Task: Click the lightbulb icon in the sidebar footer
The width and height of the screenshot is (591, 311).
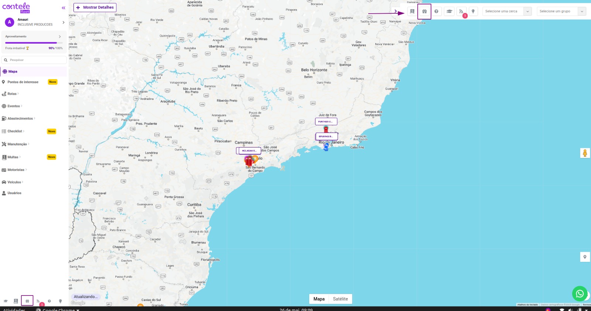Action: (60, 301)
